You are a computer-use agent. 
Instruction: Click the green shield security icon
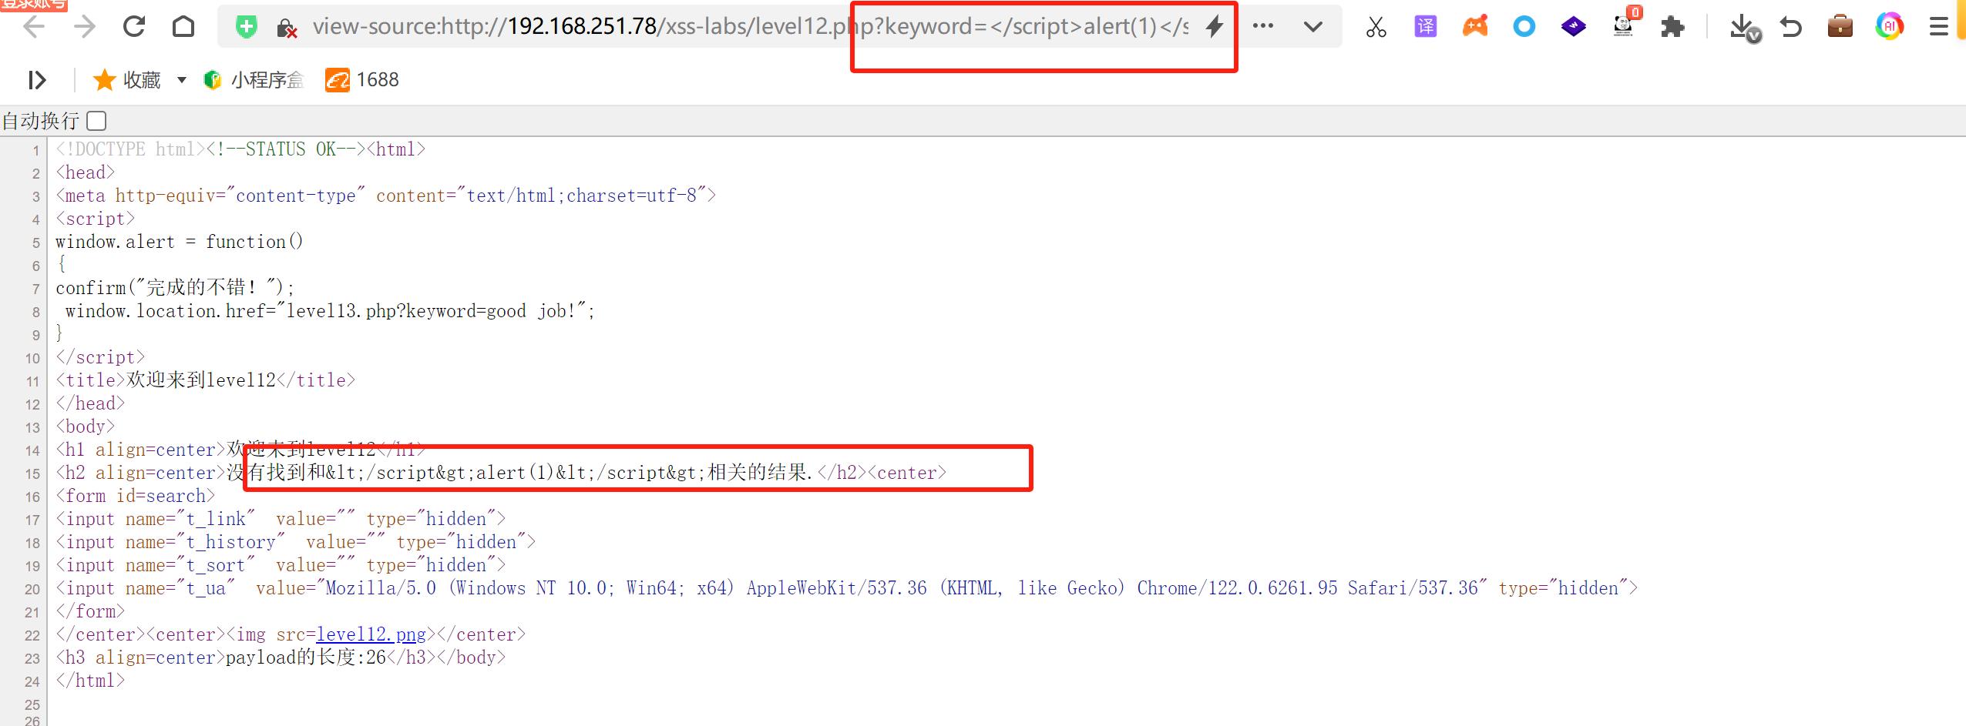point(247,28)
